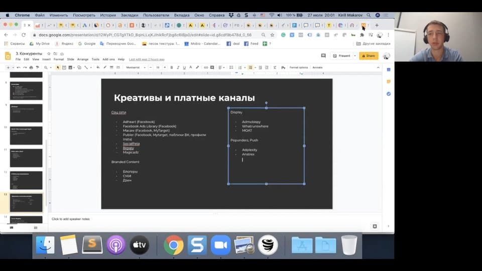Open the Chrome menu in macOS menu bar
This screenshot has height=271, width=482.
point(23,15)
